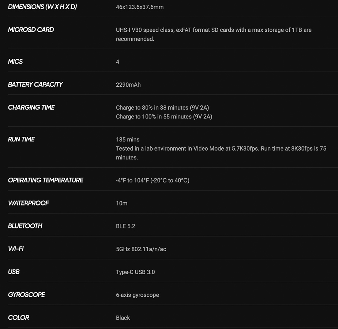
Task: Select the Type-C USB 3.0 value
Action: pos(135,272)
